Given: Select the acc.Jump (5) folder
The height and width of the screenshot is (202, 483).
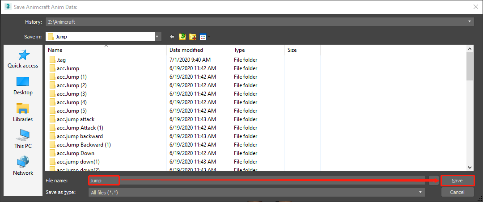Looking at the screenshot, I should [x=72, y=110].
